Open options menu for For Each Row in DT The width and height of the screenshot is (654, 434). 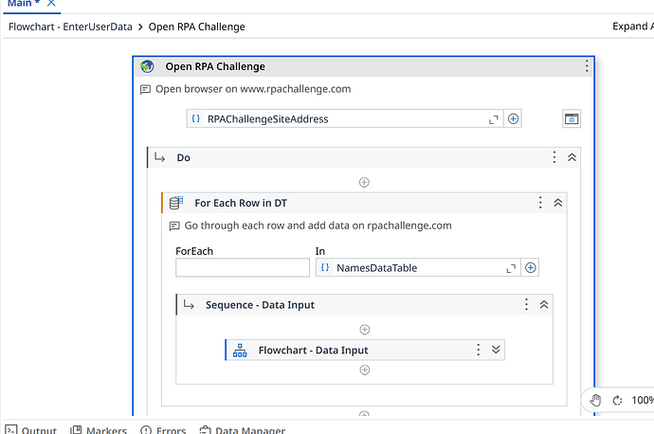tap(540, 203)
